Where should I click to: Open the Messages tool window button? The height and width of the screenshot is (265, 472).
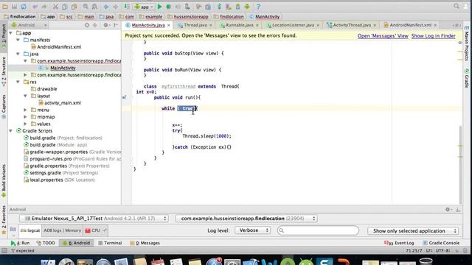(145, 243)
